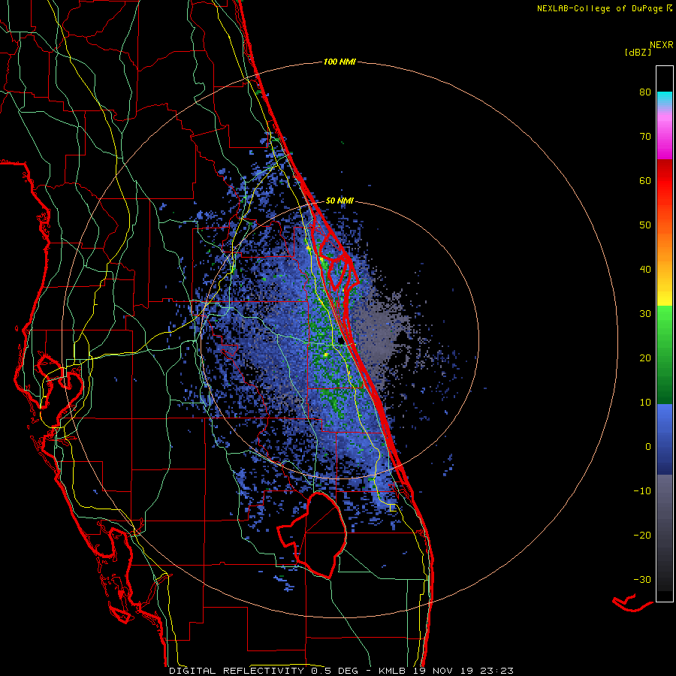676x676 pixels.
Task: Select the 100 NMI range ring label
Action: 340,62
